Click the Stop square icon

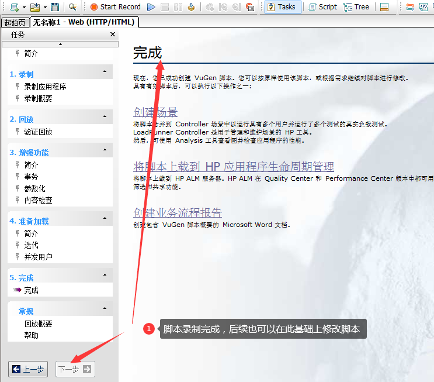pos(165,7)
